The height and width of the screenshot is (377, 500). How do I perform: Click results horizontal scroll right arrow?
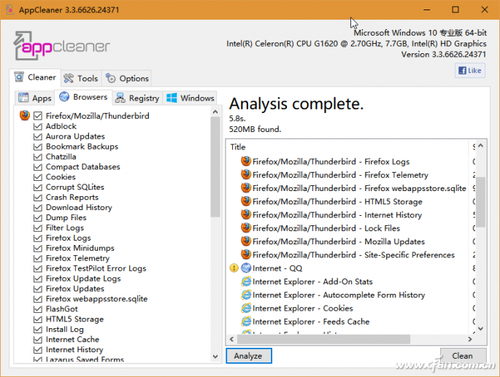click(x=469, y=339)
